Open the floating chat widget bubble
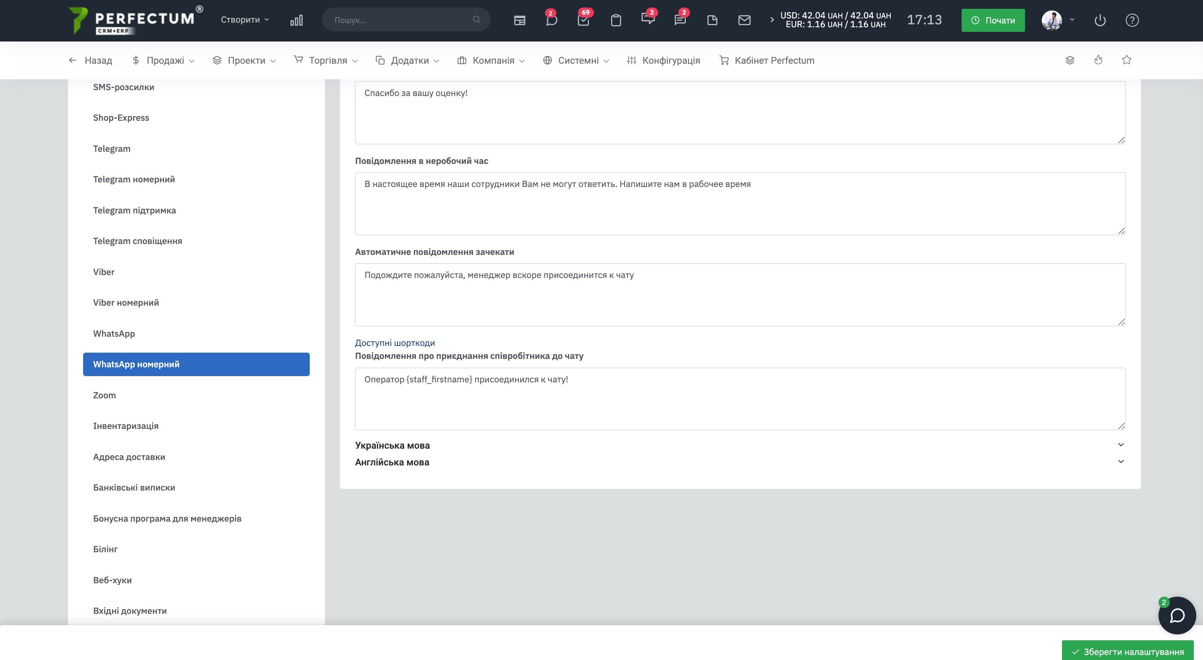Screen dimensions: 1203x660 click(x=1177, y=615)
